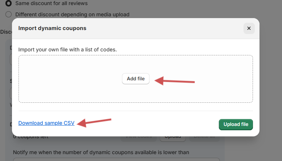The image size is (282, 161).
Task: Close the Import dynamic coupons dialog
Action: [x=249, y=28]
